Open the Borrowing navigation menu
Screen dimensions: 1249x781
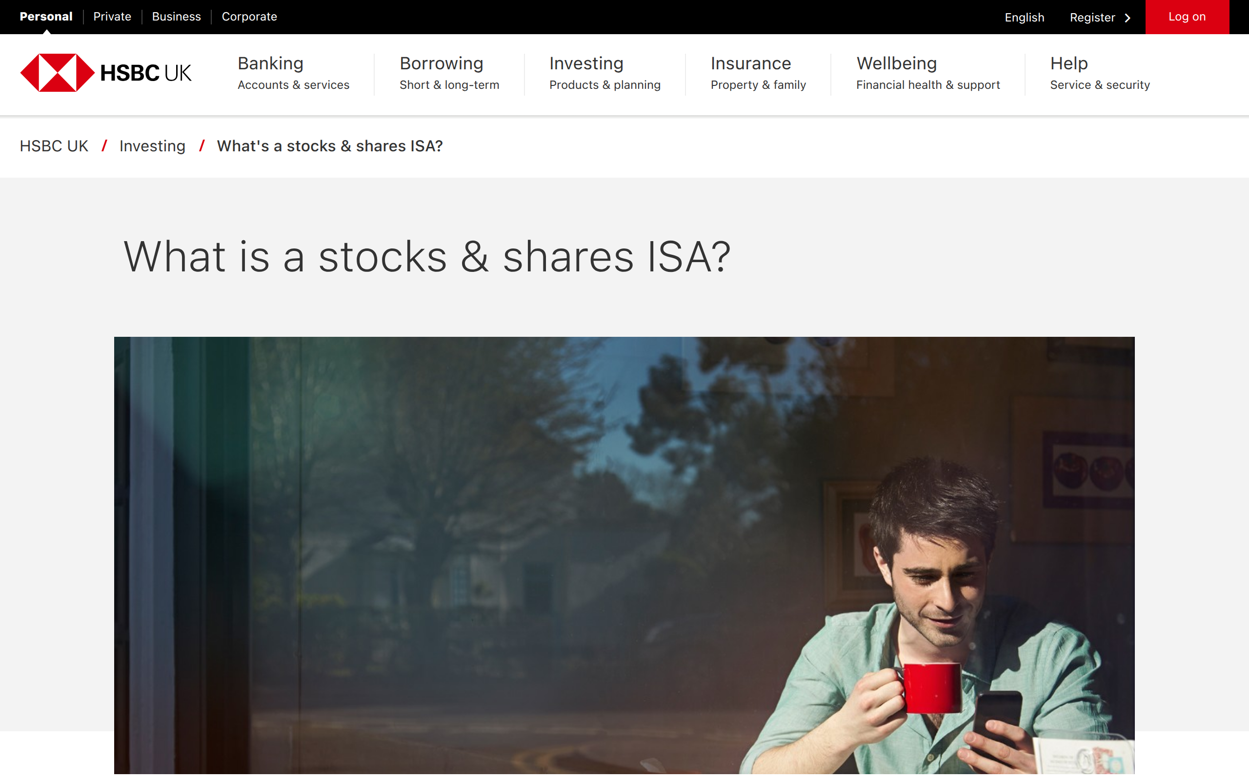pyautogui.click(x=441, y=72)
